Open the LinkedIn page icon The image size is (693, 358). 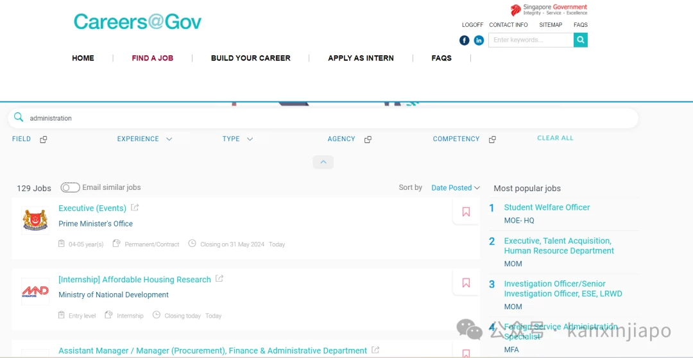[x=479, y=40]
